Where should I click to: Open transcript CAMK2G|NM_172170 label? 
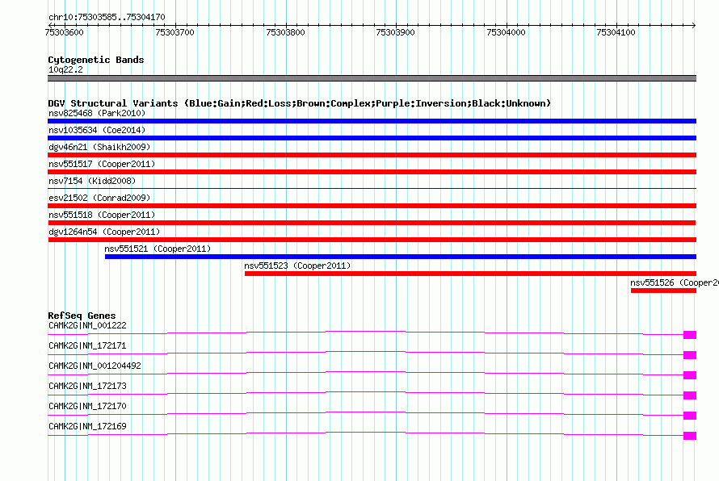[x=87, y=406]
